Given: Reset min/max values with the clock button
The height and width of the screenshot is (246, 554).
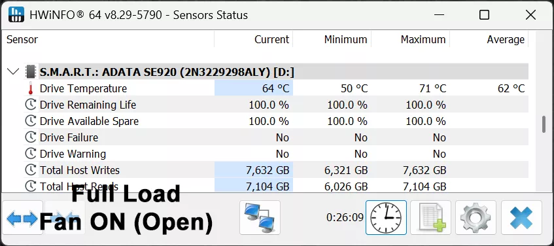Looking at the screenshot, I should pos(386,217).
